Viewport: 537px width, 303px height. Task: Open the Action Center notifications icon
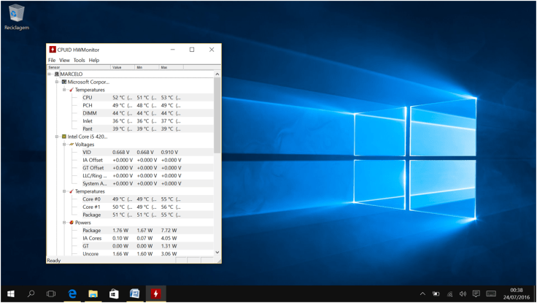[476, 294]
